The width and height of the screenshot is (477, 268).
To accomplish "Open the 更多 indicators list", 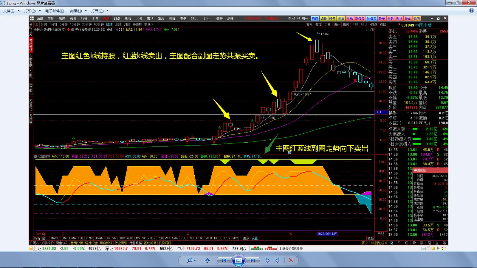I will [x=246, y=238].
